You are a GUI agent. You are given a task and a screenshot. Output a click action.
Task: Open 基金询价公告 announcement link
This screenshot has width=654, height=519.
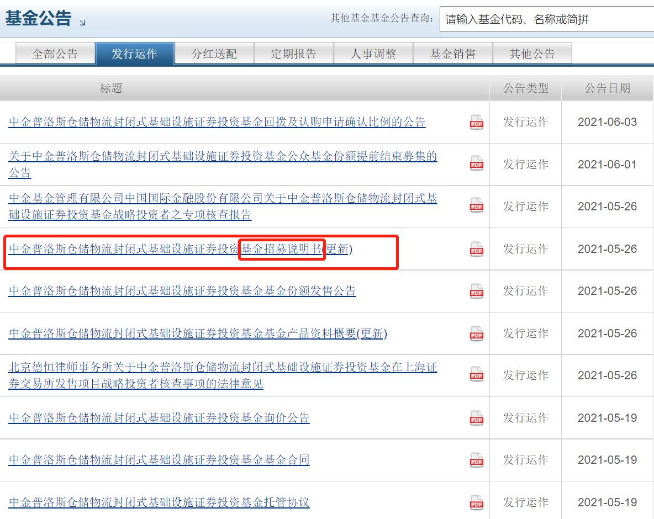click(x=159, y=418)
